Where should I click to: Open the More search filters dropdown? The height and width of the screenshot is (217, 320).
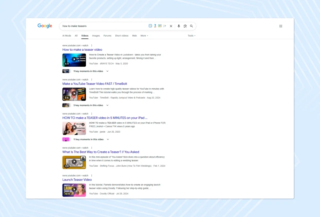pyautogui.click(x=144, y=36)
